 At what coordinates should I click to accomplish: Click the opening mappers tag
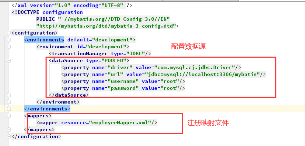point(38,116)
